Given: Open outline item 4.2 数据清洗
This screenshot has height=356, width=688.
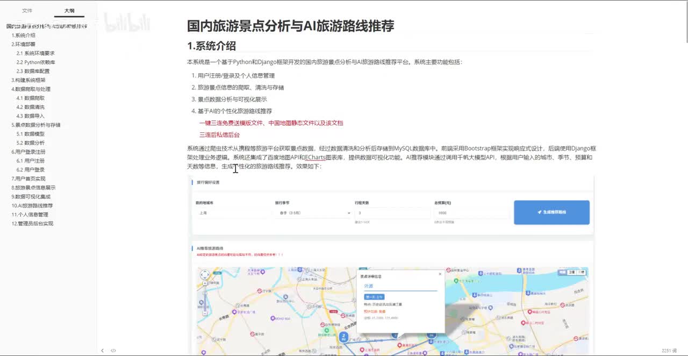Looking at the screenshot, I should [x=31, y=107].
